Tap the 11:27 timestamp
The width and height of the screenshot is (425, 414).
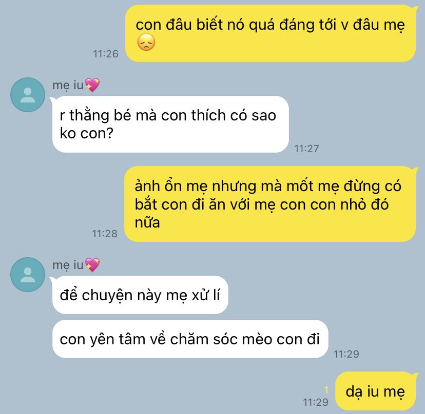pyautogui.click(x=306, y=149)
